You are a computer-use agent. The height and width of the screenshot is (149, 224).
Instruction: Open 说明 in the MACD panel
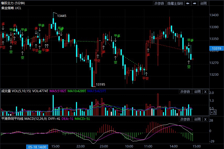197,119
